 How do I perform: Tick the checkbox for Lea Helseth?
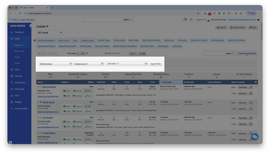(x=256, y=117)
